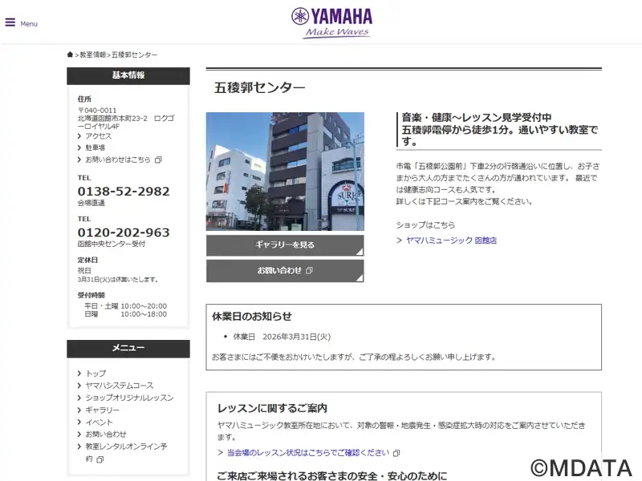The width and height of the screenshot is (642, 481).
Task: Open ヤマハミュージック 函館店 shop link
Action: tap(451, 240)
